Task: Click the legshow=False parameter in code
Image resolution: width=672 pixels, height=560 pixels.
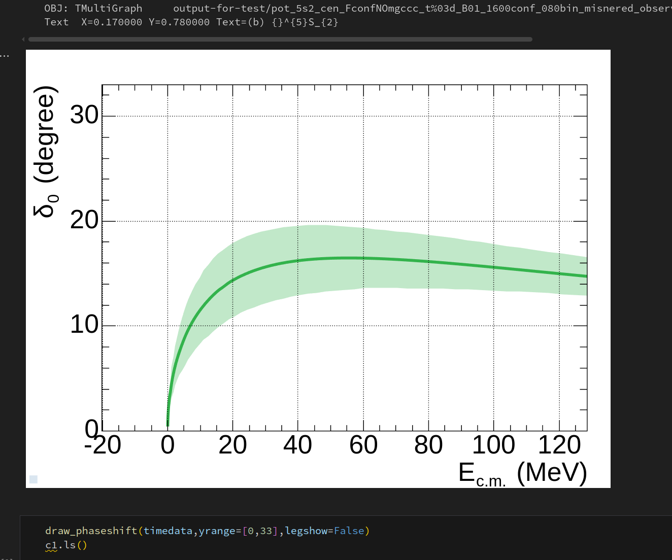Action: 324,531
